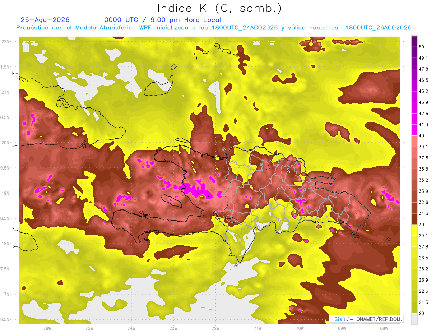Click the "32.6" colorbar label
Image resolution: width=431 pixels, height=333 pixels.
point(423,202)
